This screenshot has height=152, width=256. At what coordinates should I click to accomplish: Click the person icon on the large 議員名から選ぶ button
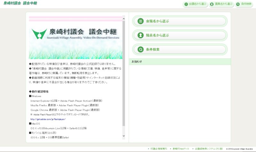point(140,35)
